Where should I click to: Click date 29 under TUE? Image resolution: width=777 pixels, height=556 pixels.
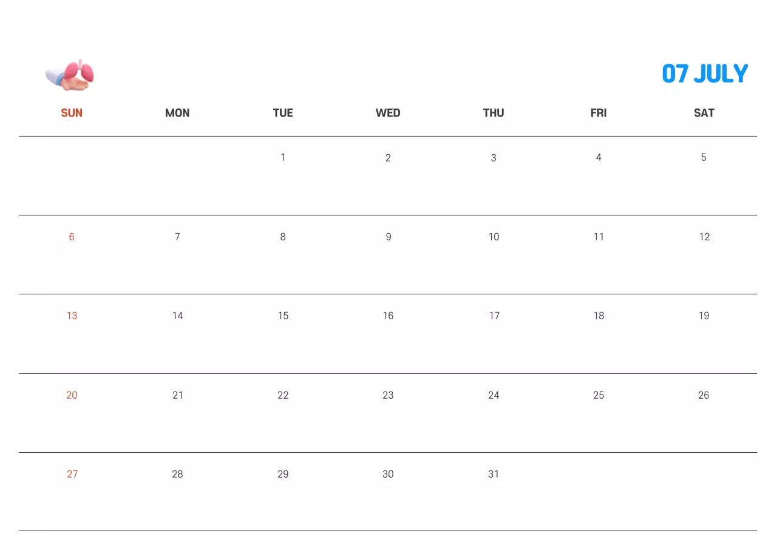click(x=283, y=474)
